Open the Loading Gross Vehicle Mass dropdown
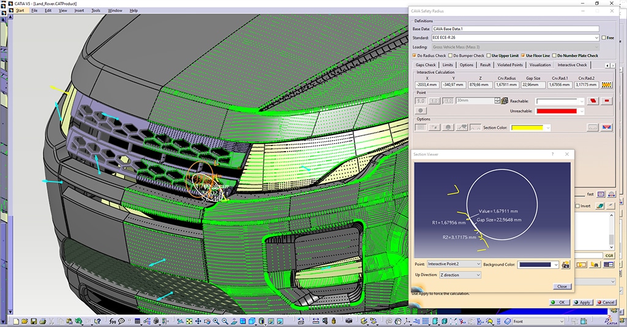Viewport: 627px width, 327px height. click(x=596, y=46)
